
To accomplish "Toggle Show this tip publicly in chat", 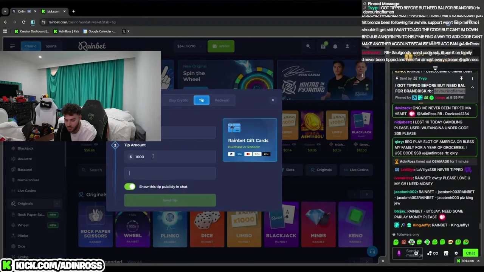I will pos(130,187).
